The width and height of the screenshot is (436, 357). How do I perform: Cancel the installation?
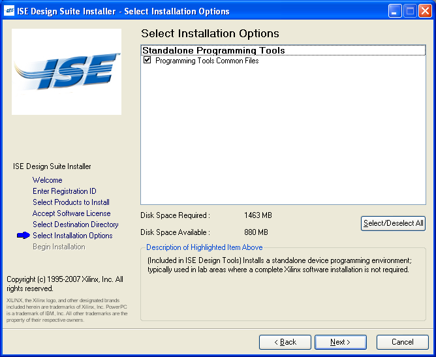pyautogui.click(x=402, y=342)
